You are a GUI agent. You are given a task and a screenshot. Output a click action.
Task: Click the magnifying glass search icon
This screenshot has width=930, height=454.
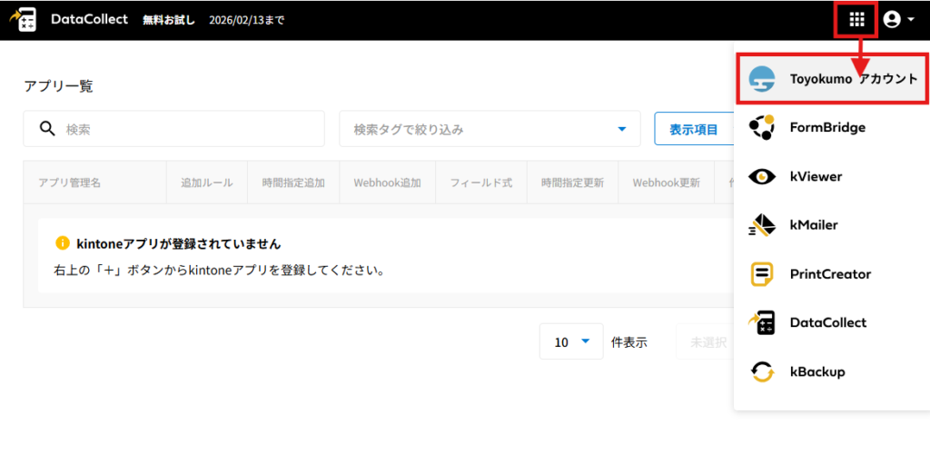coord(48,129)
